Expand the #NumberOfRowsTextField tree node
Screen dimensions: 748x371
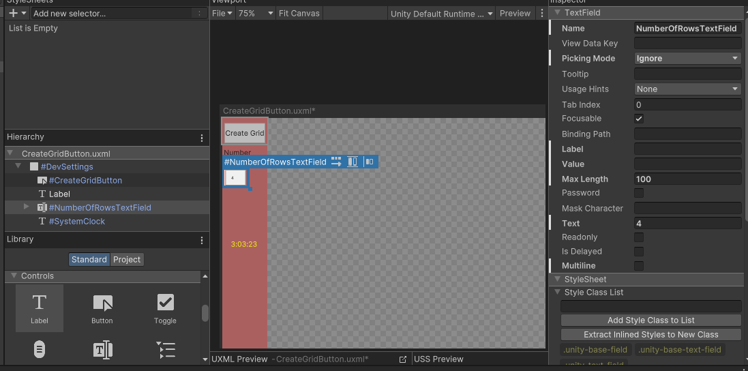click(x=27, y=207)
